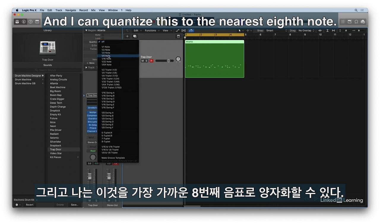Click the Search Sounds field
The image size is (380, 224).
(x=47, y=70)
